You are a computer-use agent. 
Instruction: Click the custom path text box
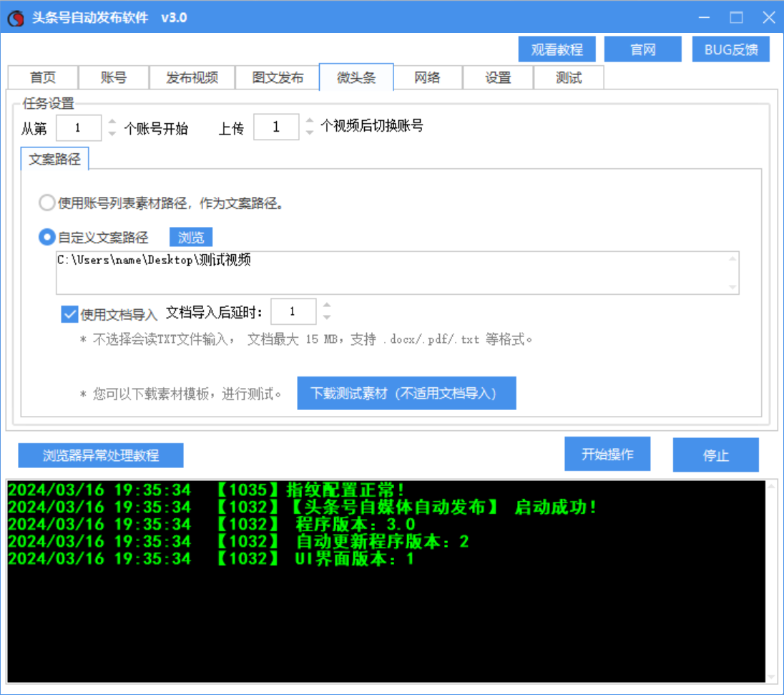tap(398, 273)
